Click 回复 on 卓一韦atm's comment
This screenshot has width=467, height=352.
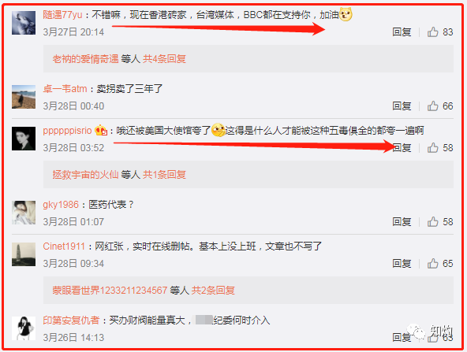click(x=402, y=106)
